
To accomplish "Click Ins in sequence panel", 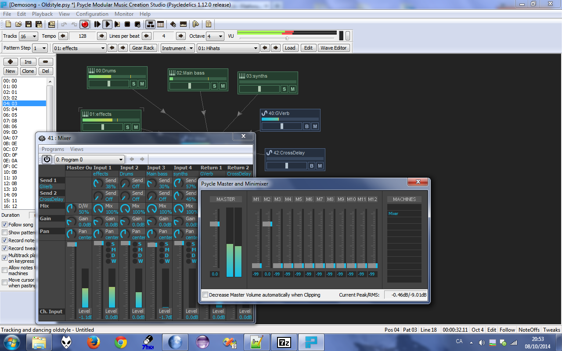I will pyautogui.click(x=28, y=62).
